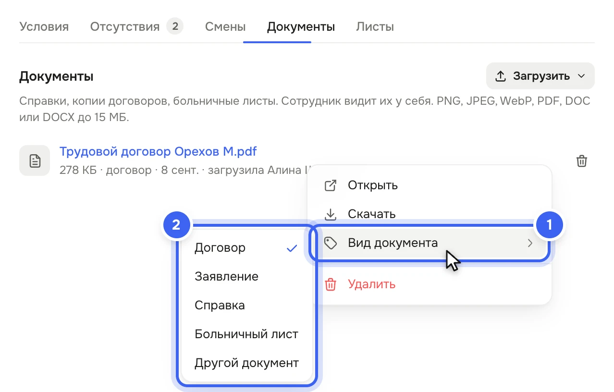Image resolution: width=614 pixels, height=392 pixels.
Task: Click the document file icon for Трудовой договор
Action: 35,160
